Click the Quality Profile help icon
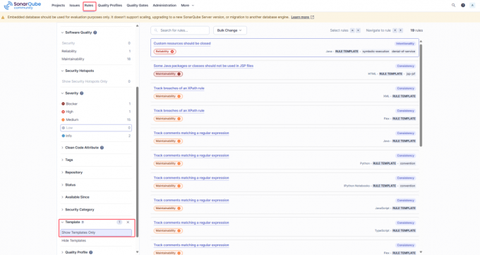The width and height of the screenshot is (480, 255). (90, 252)
